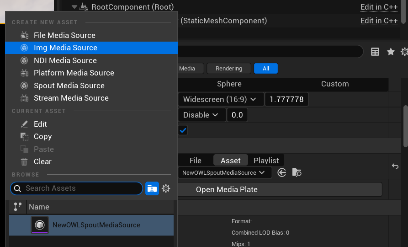Show only favorites with star icon
The height and width of the screenshot is (247, 408).
click(x=391, y=52)
